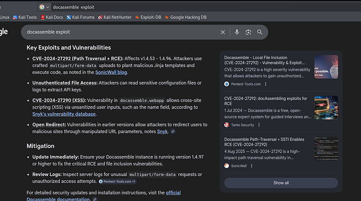Screen dimensions: 361x201
Task: Open the SonicWall result thumbnail
Action: (326, 149)
